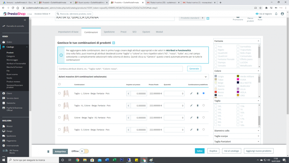Open a new browser tab with plus icon
289x163 pixels.
221,3
